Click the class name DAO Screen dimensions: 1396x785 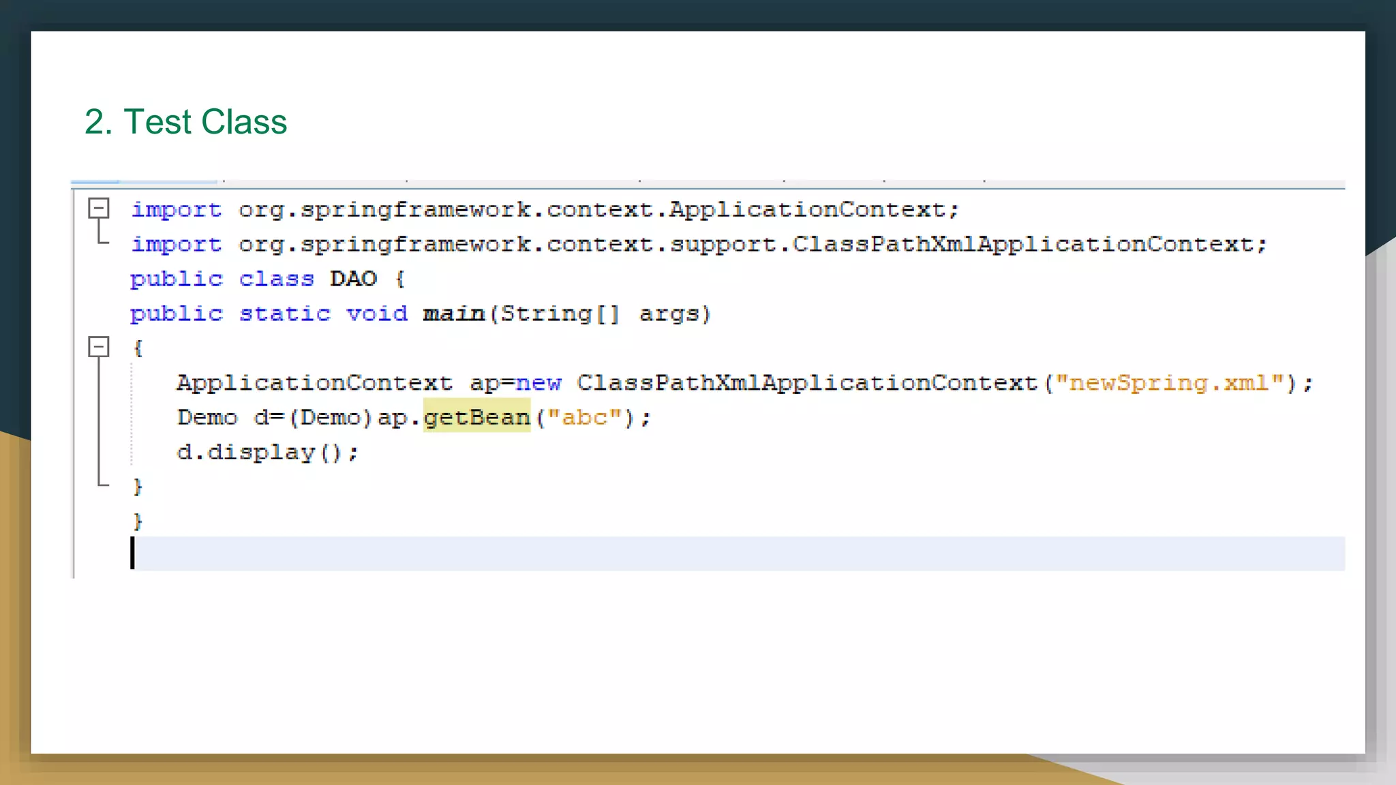(x=353, y=279)
